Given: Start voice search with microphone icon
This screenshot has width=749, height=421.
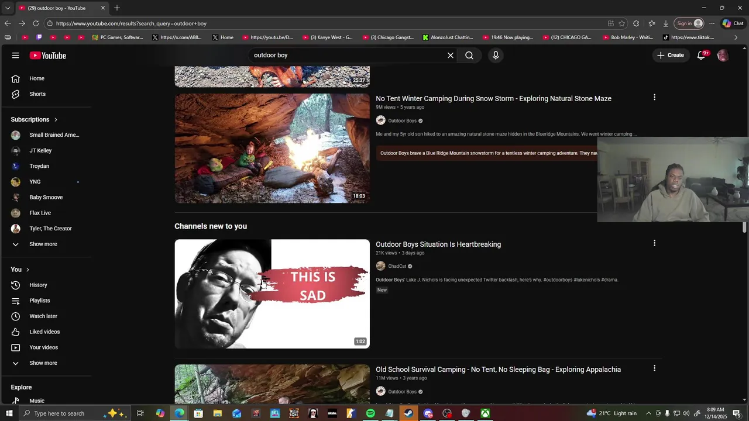Looking at the screenshot, I should [x=496, y=56].
